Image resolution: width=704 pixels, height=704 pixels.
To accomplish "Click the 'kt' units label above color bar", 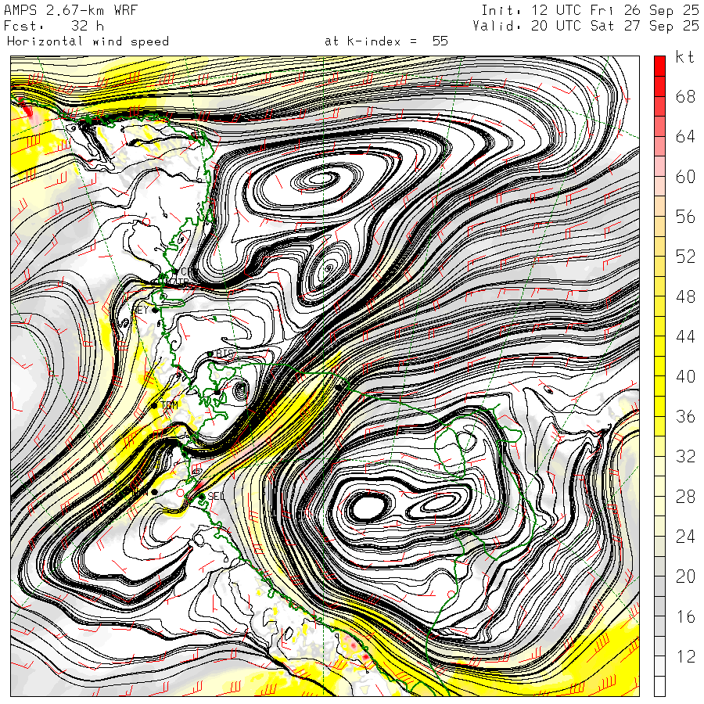I will coord(684,57).
